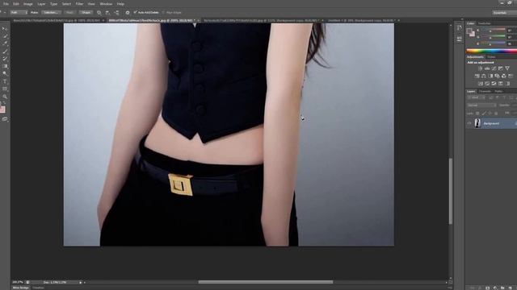This screenshot has width=517, height=290.
Task: Open the layer Fill dropdown
Action: [x=514, y=113]
